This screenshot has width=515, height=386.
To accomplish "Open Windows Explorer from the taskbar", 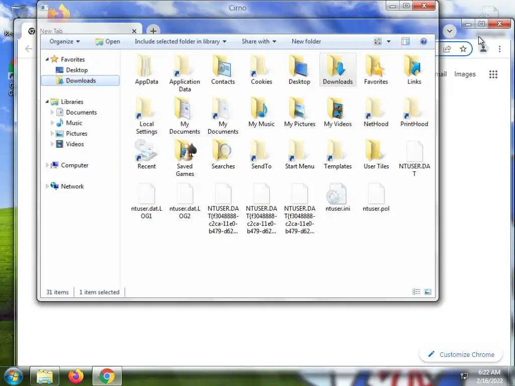I will (x=45, y=376).
